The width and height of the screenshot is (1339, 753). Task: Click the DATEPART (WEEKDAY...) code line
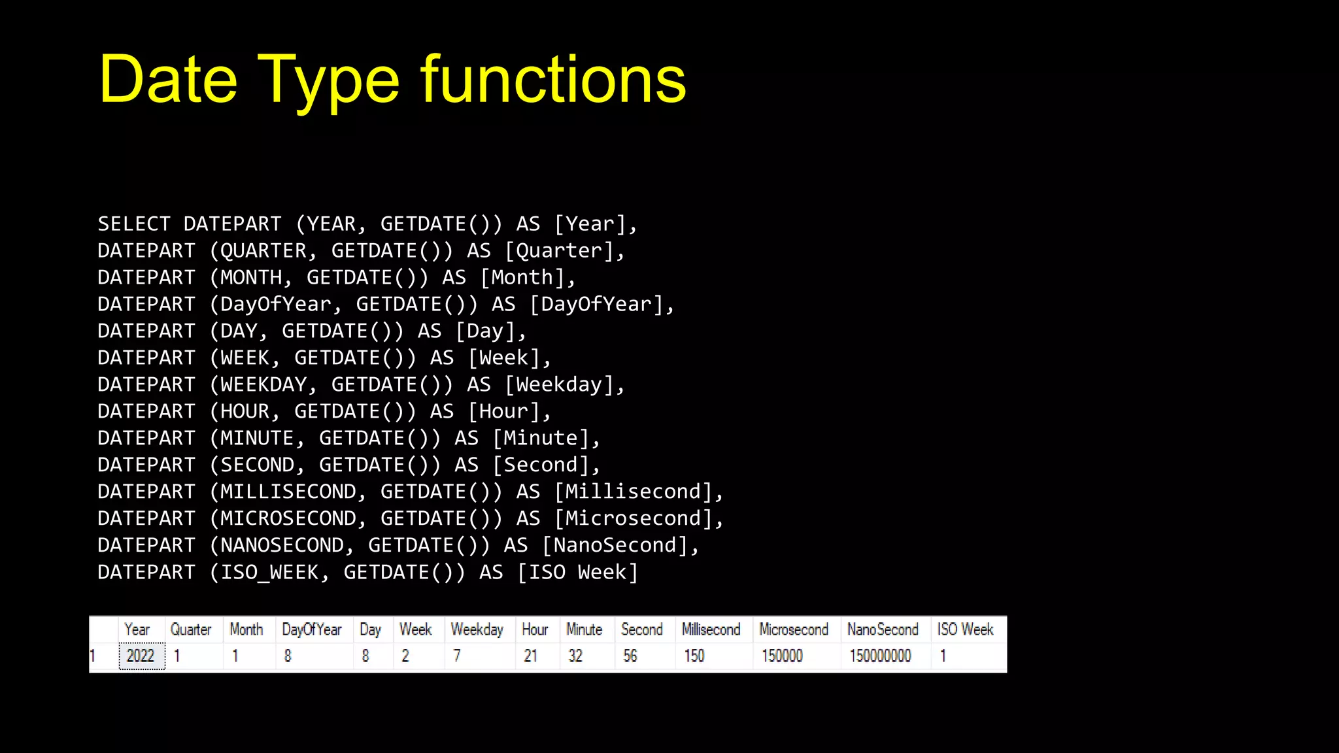point(362,385)
